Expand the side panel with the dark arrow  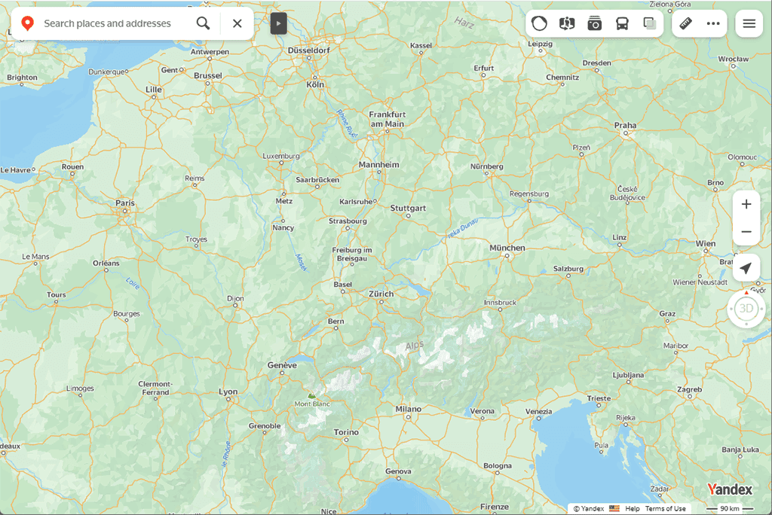click(279, 23)
